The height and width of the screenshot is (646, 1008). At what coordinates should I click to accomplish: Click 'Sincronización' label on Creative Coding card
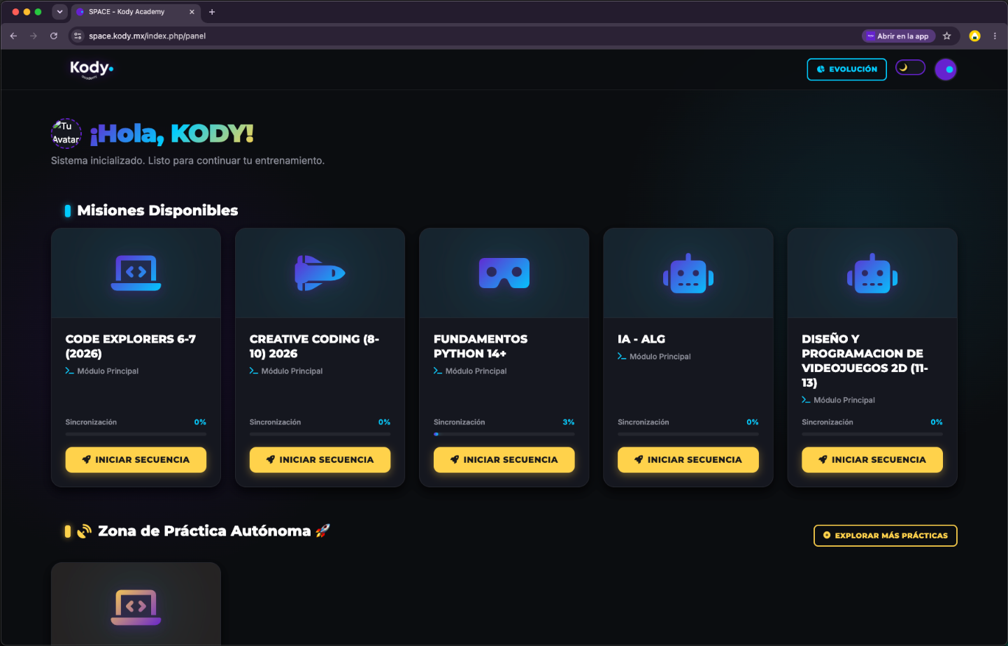tap(275, 422)
